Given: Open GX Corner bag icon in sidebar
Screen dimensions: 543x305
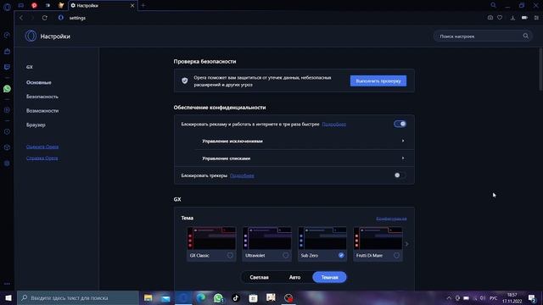Looking at the screenshot, I should (x=7, y=51).
